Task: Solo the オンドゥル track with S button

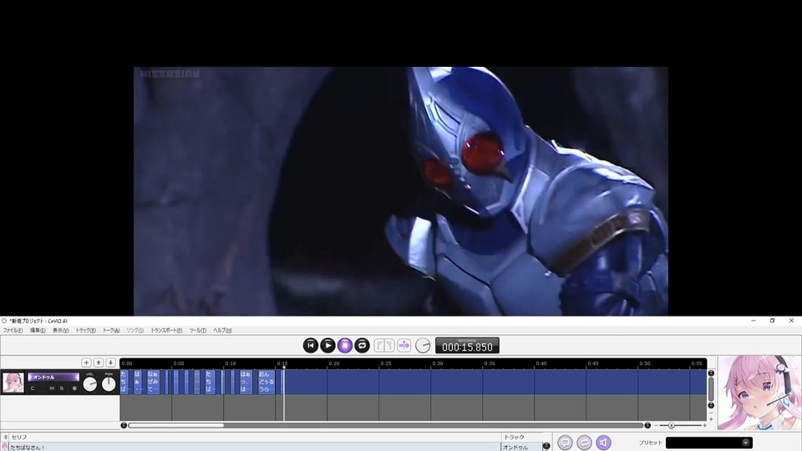Action: click(x=61, y=388)
